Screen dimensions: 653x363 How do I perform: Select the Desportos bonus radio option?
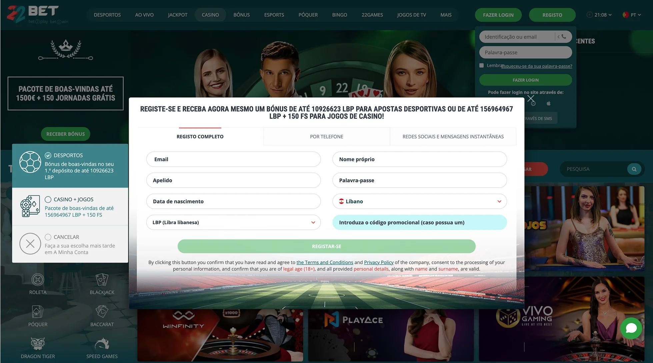point(48,155)
